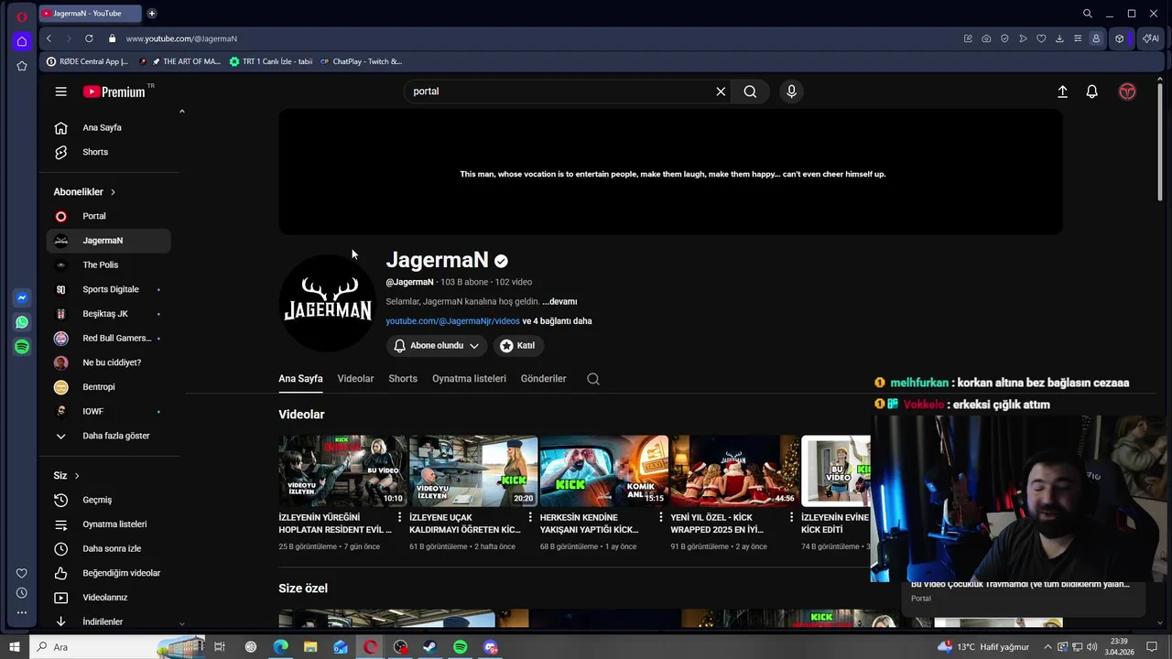This screenshot has width=1172, height=659.
Task: Switch to the Shorts channel tab
Action: coord(403,378)
